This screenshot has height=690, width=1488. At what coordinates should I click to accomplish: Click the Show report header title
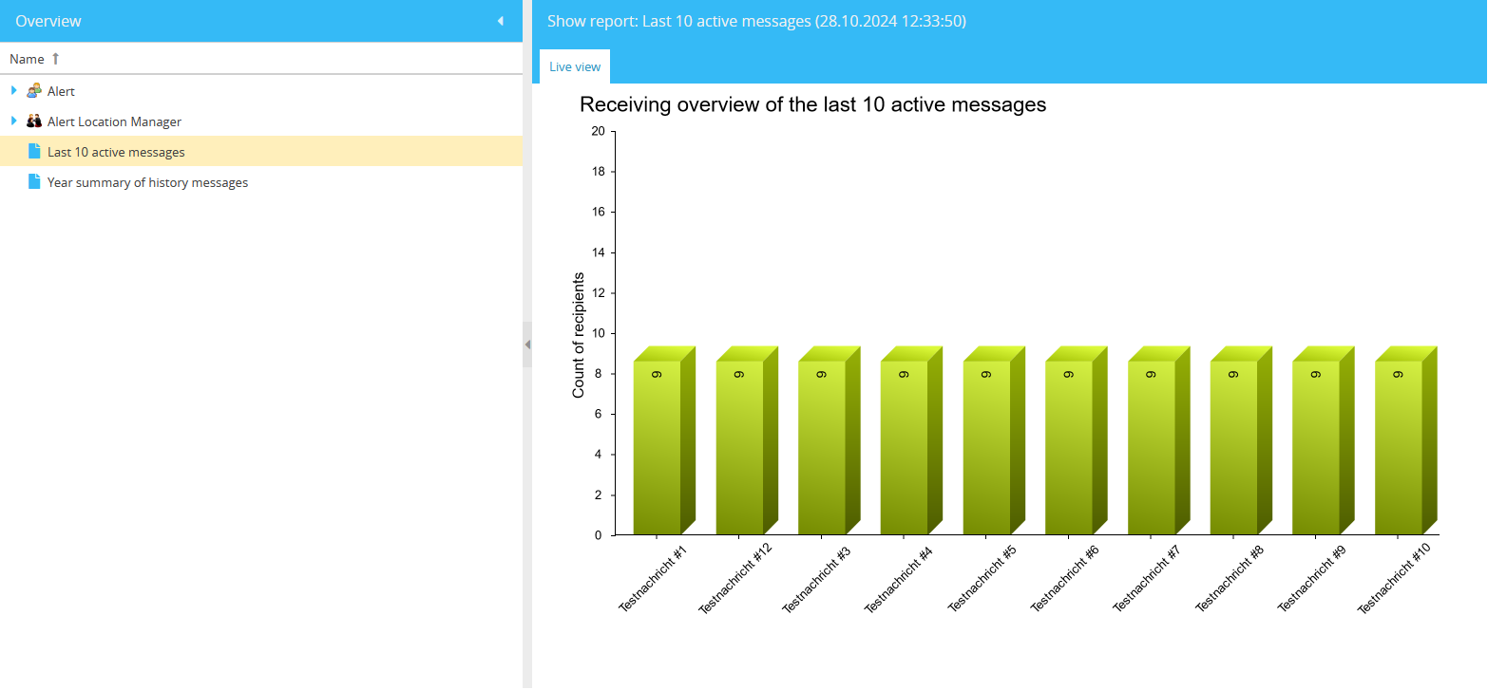pos(756,21)
